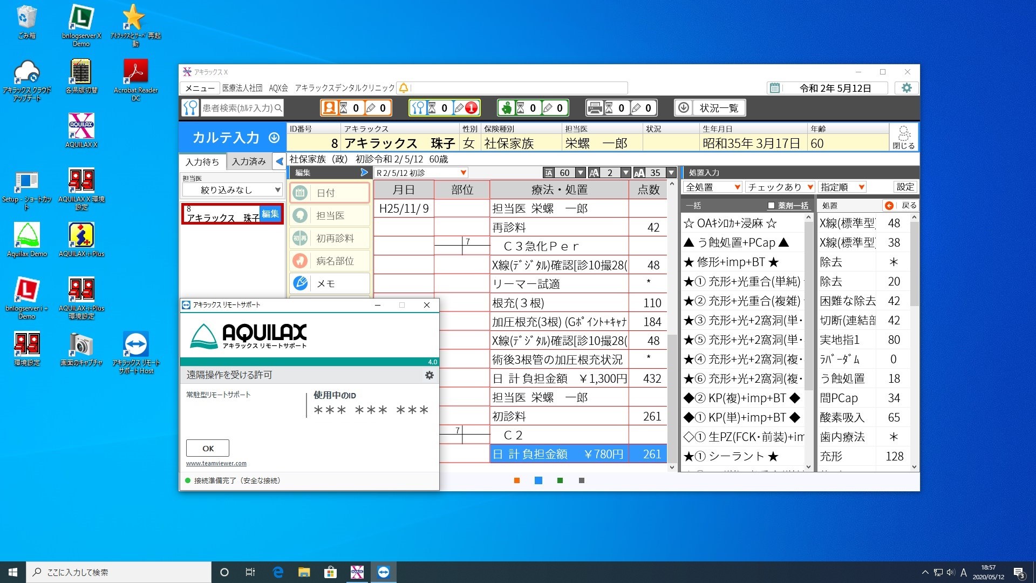Click the orange square color marker
This screenshot has height=583, width=1036.
pyautogui.click(x=517, y=480)
